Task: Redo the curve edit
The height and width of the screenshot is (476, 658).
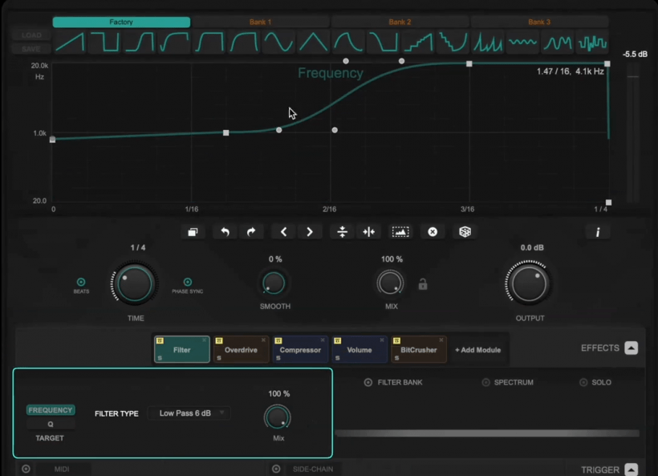Action: point(251,232)
